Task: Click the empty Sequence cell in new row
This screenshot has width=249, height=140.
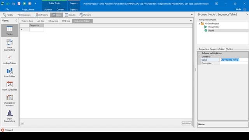Action: coord(37,30)
